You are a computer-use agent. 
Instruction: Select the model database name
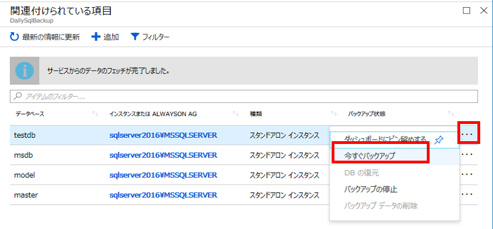click(x=24, y=175)
